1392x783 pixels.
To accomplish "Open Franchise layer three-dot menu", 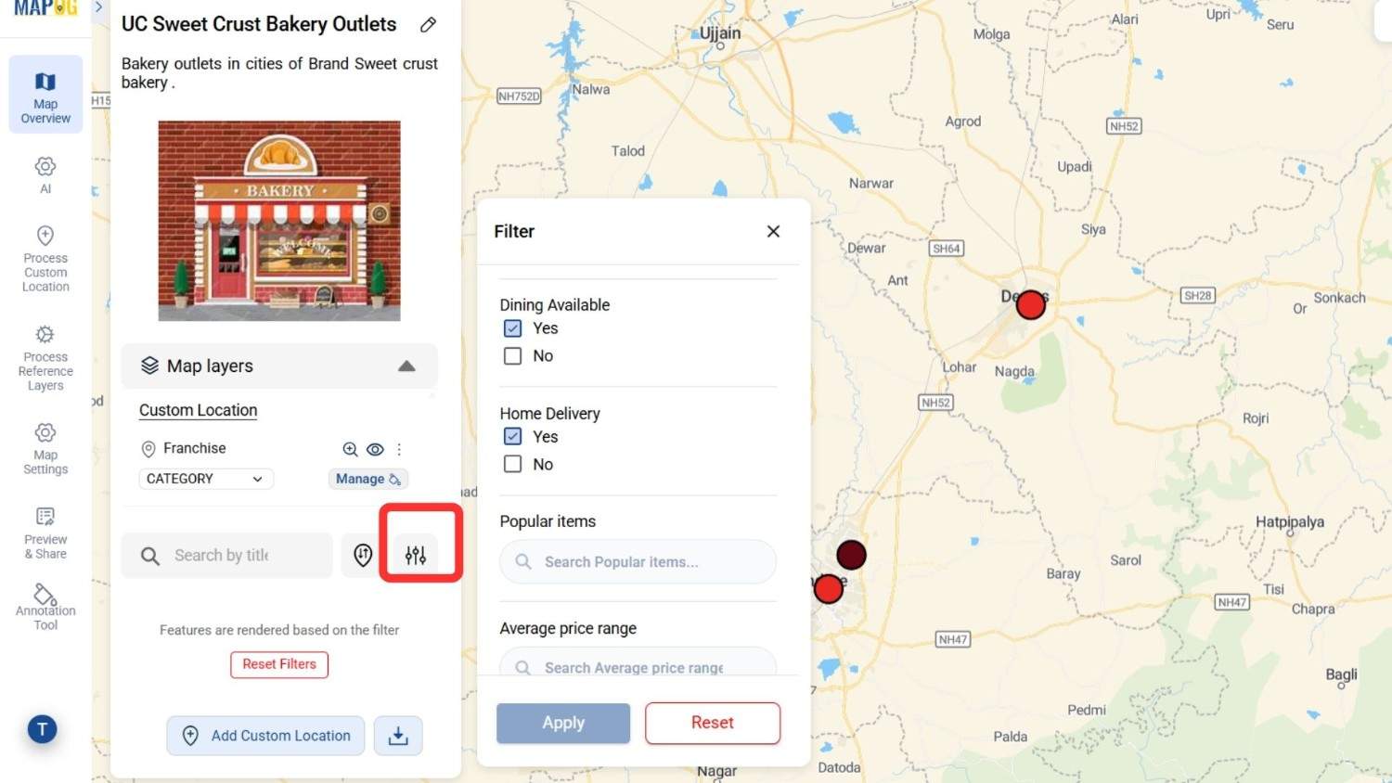I will (x=399, y=449).
